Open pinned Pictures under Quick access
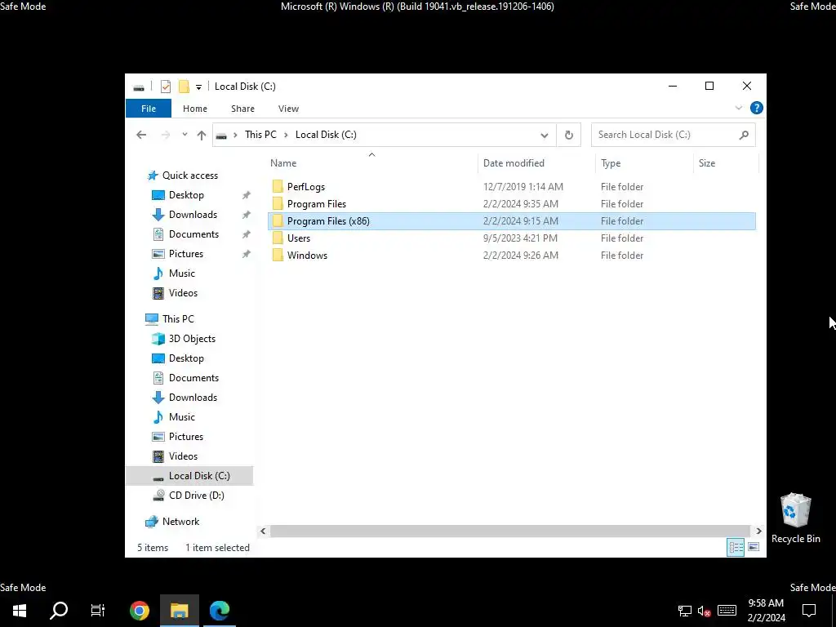The height and width of the screenshot is (627, 836). (x=185, y=254)
